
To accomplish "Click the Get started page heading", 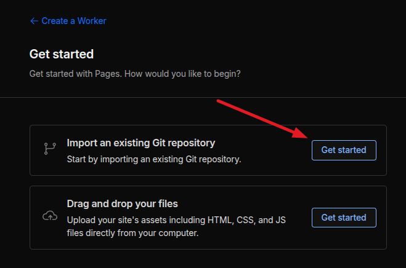I will pyautogui.click(x=62, y=54).
